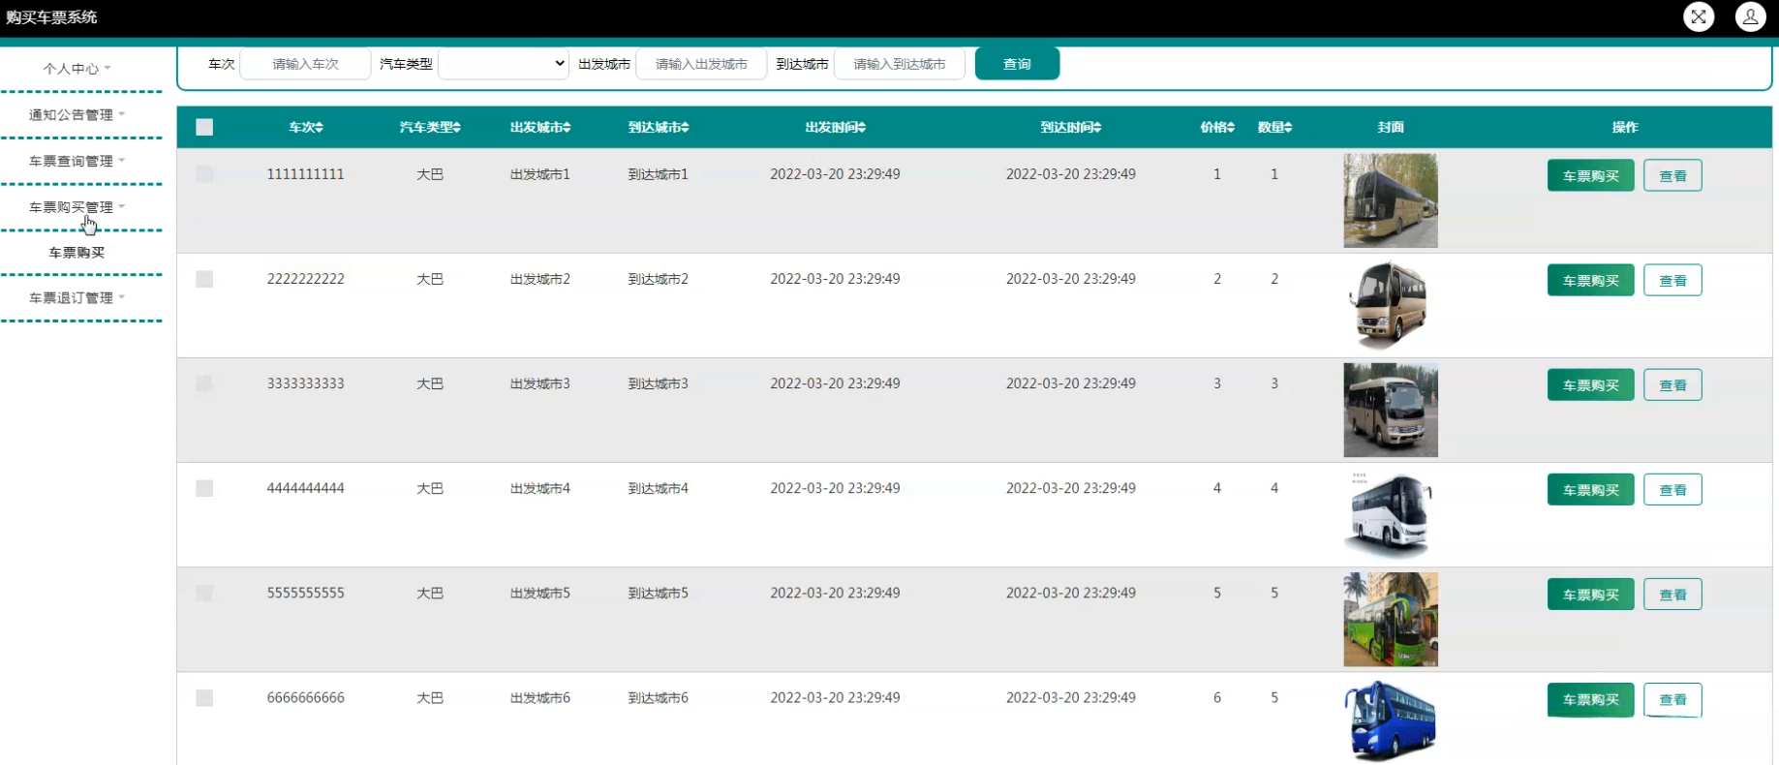The height and width of the screenshot is (765, 1779).
Task: Select the 到达城市4 cell
Action: click(659, 488)
